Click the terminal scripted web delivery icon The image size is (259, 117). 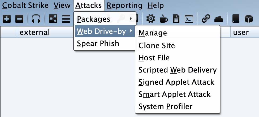click(188, 19)
